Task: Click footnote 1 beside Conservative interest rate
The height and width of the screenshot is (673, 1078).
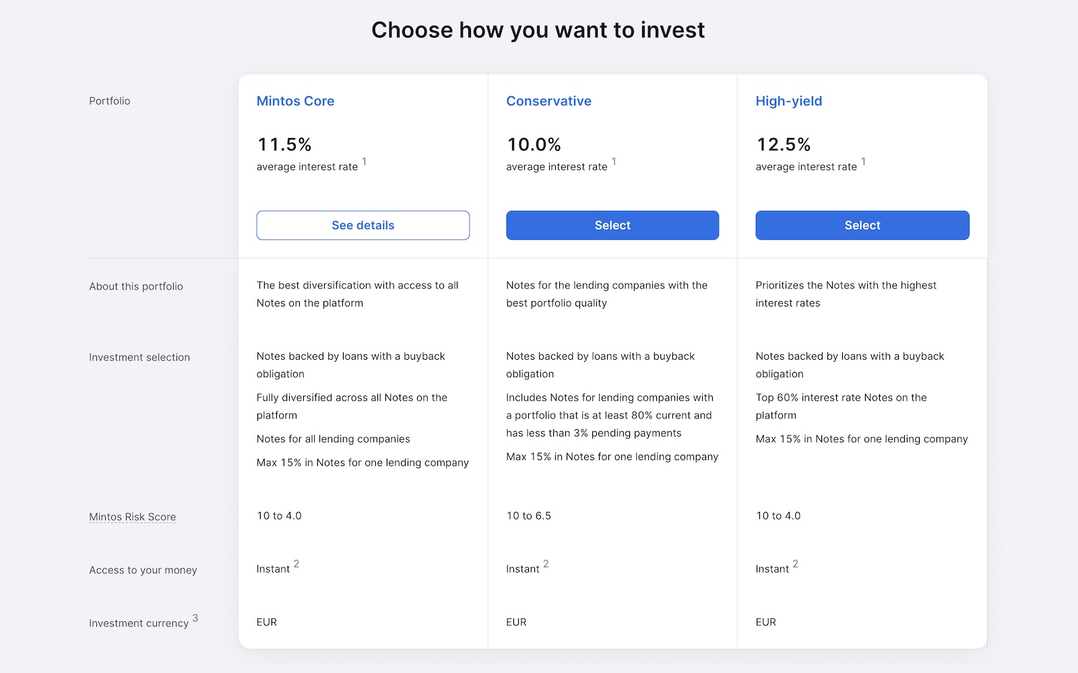Action: [x=614, y=162]
